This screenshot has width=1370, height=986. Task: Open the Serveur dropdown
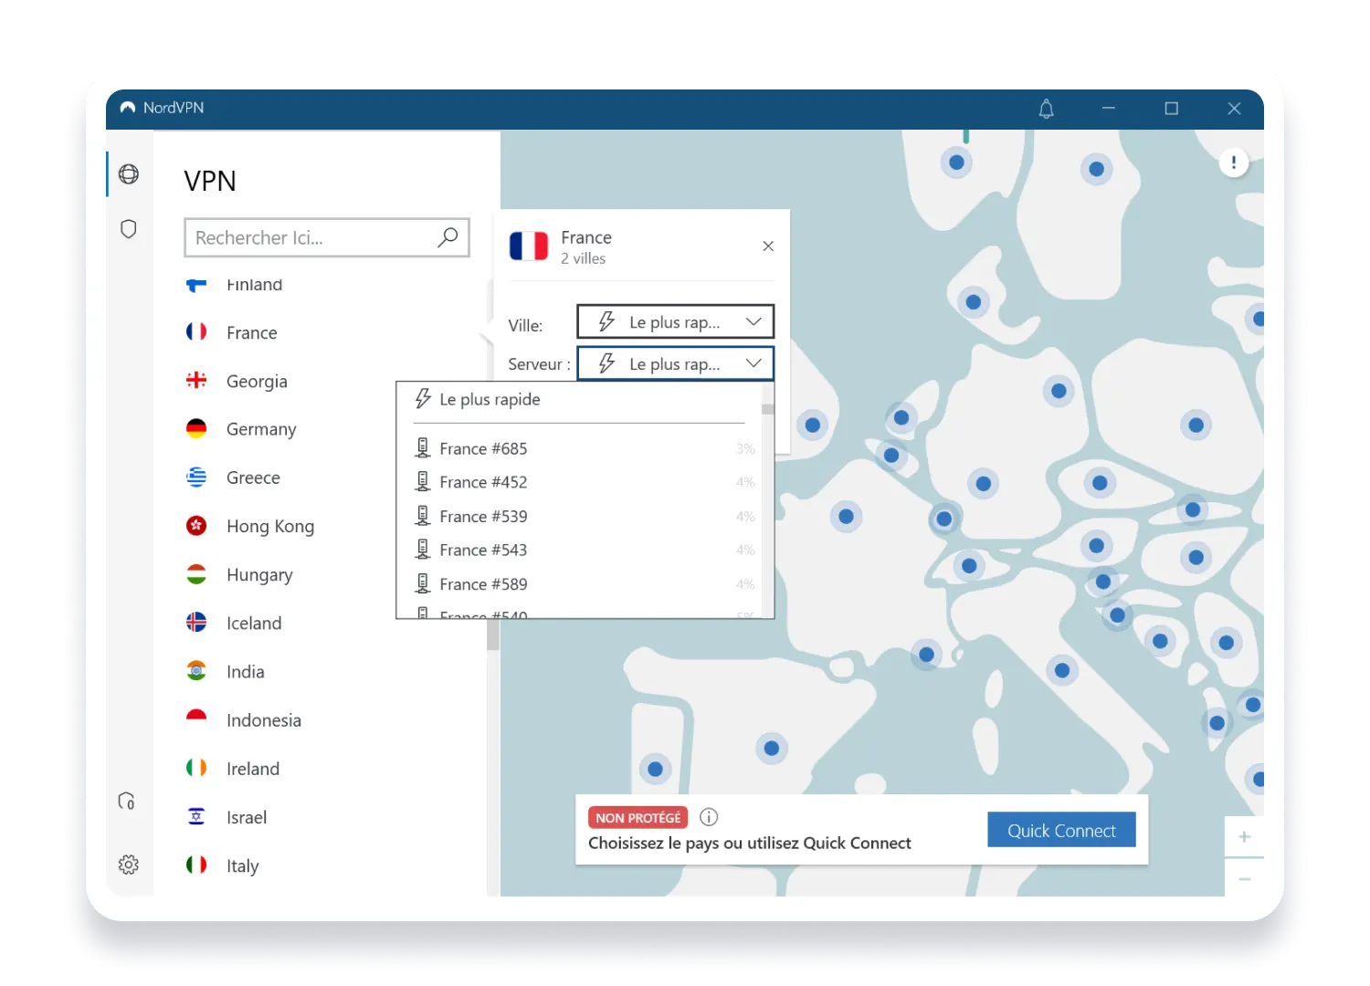pyautogui.click(x=675, y=363)
